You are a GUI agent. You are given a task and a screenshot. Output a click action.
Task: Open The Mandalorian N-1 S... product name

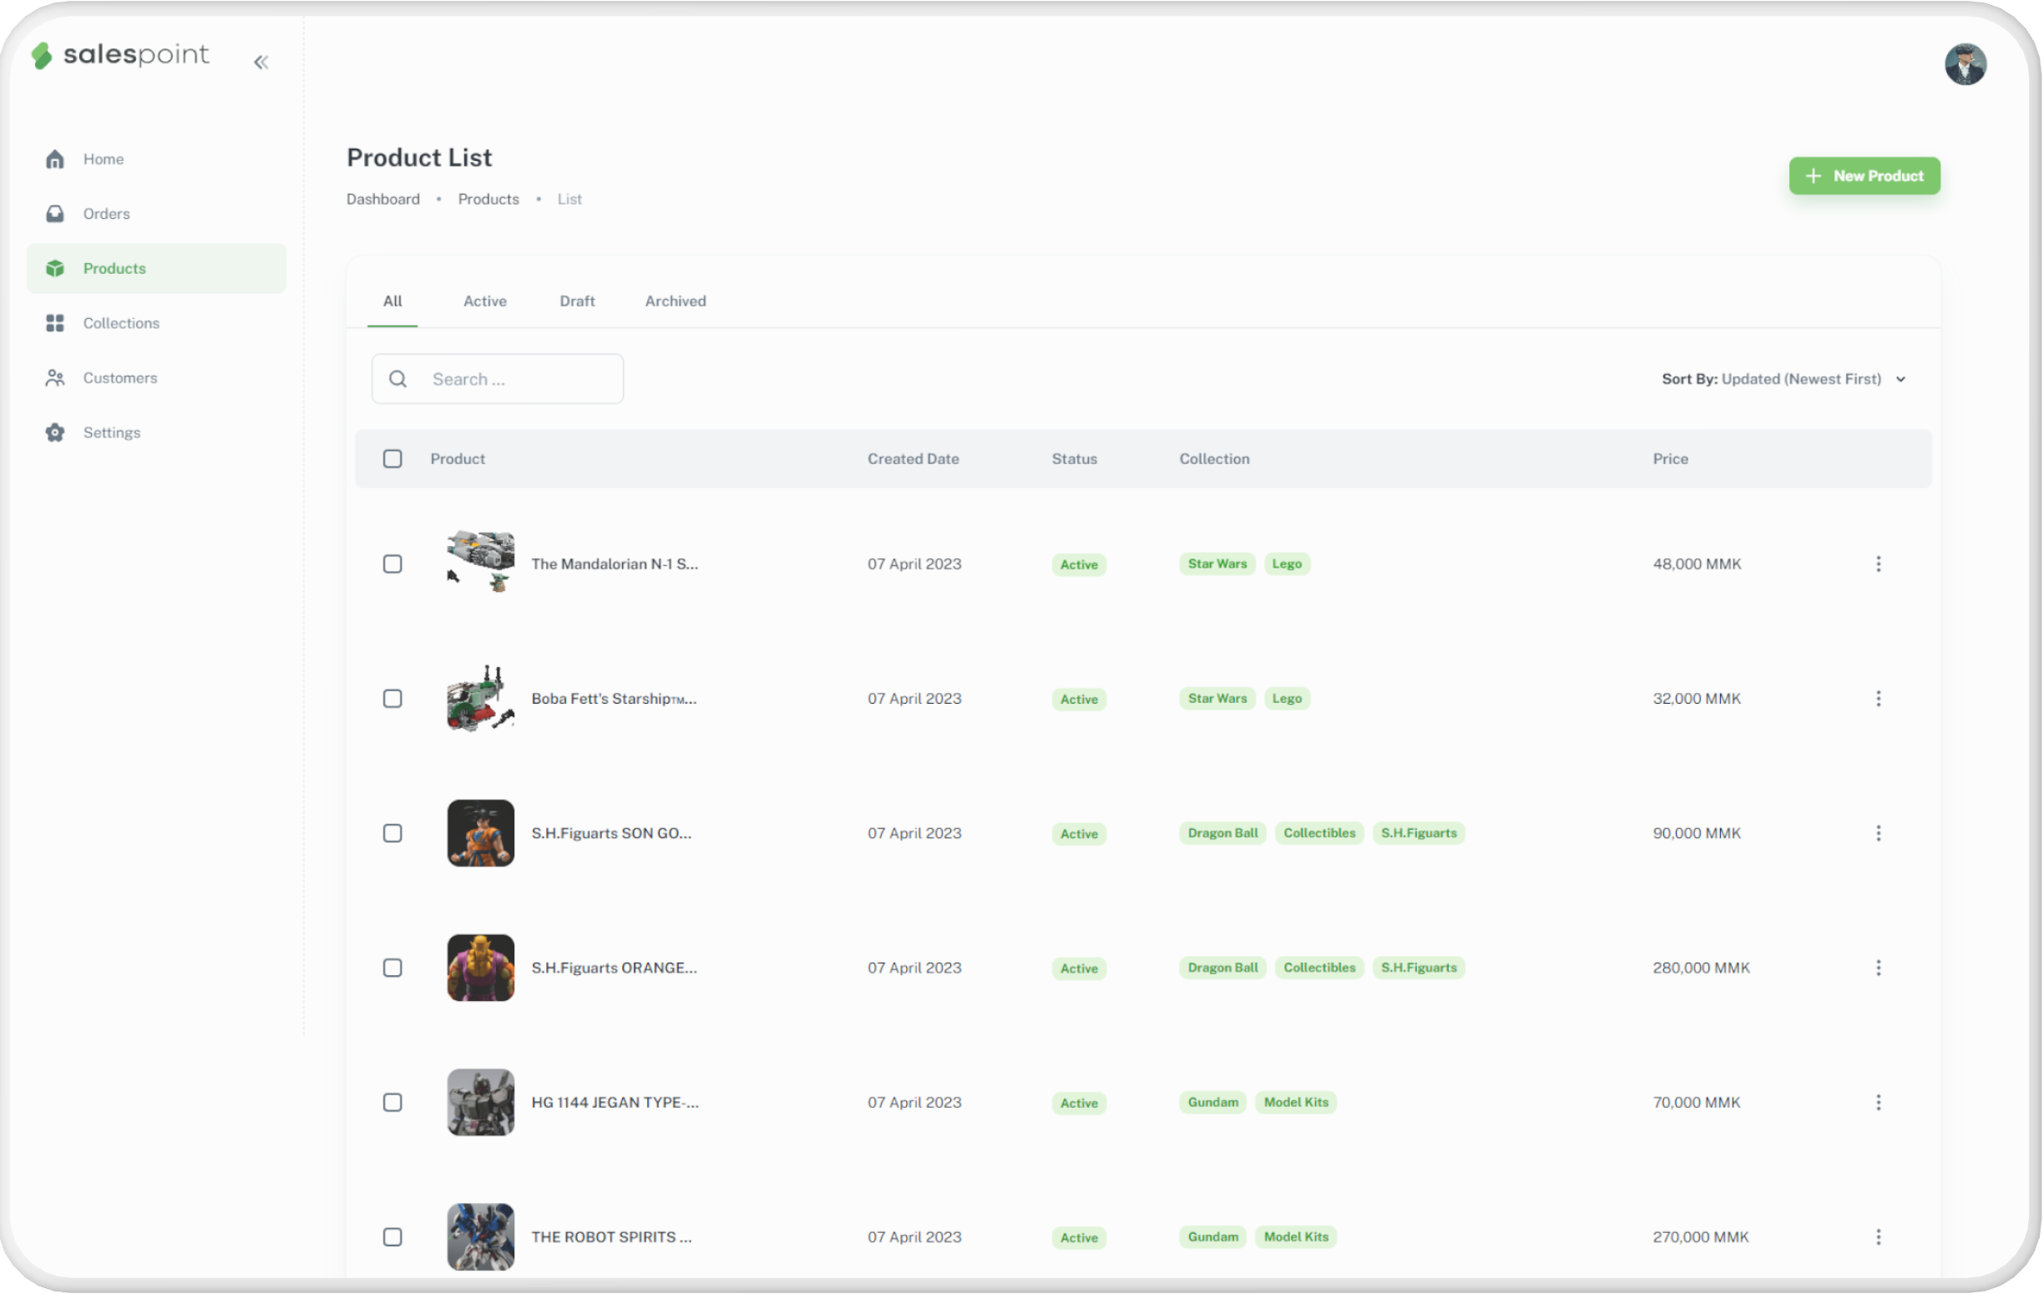click(x=615, y=564)
